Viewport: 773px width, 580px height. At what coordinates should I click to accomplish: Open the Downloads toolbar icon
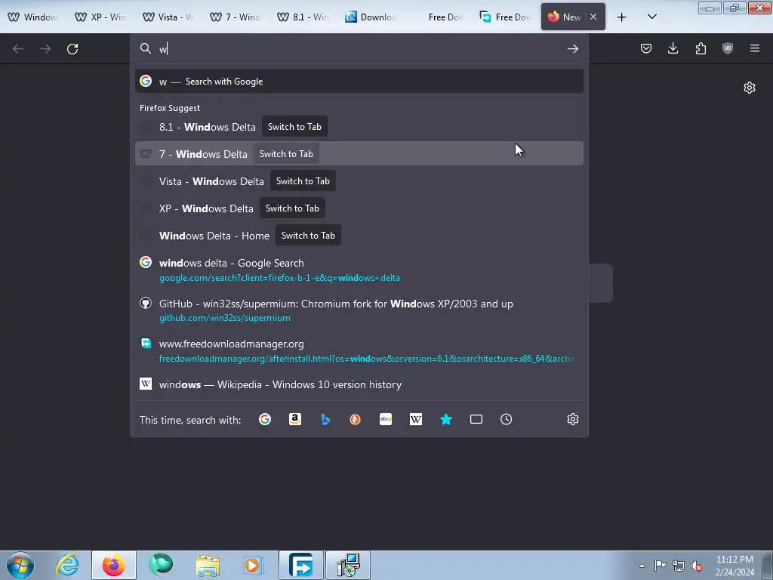673,48
